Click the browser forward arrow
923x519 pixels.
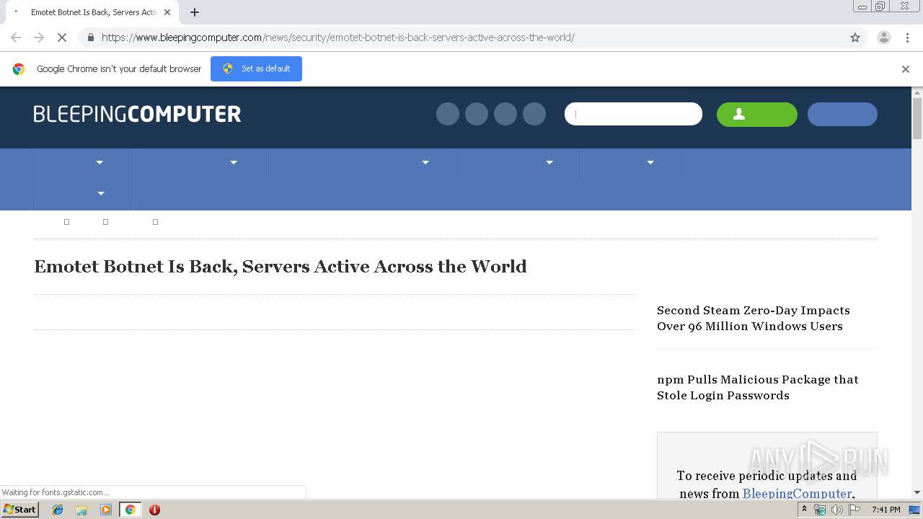[39, 37]
